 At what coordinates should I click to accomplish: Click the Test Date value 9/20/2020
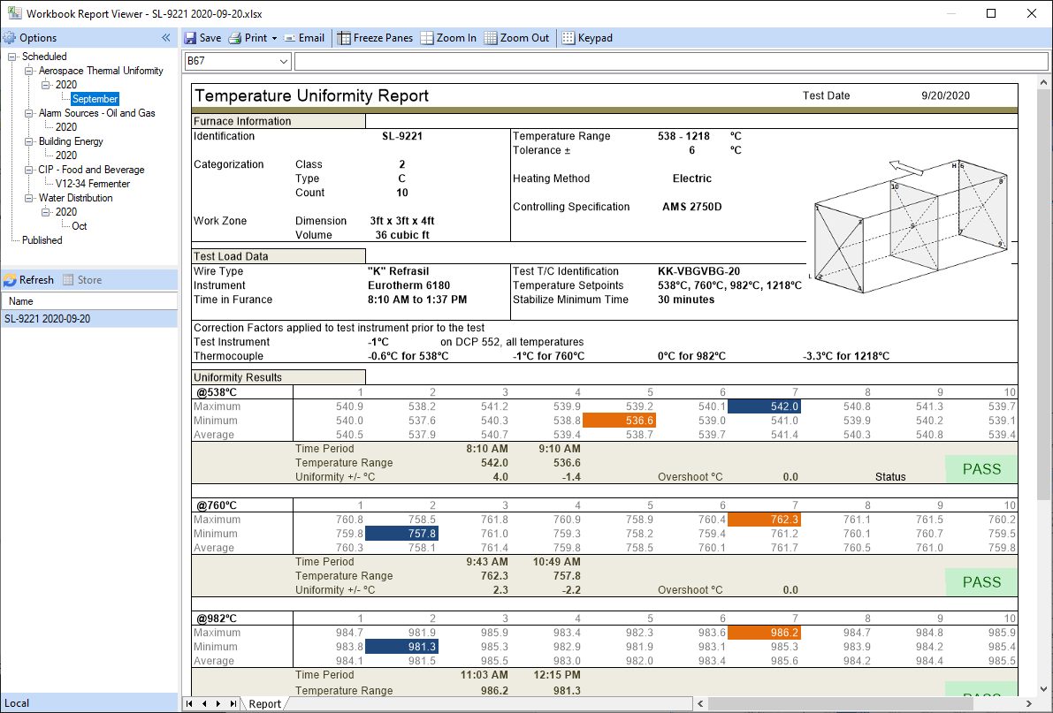pyautogui.click(x=945, y=95)
